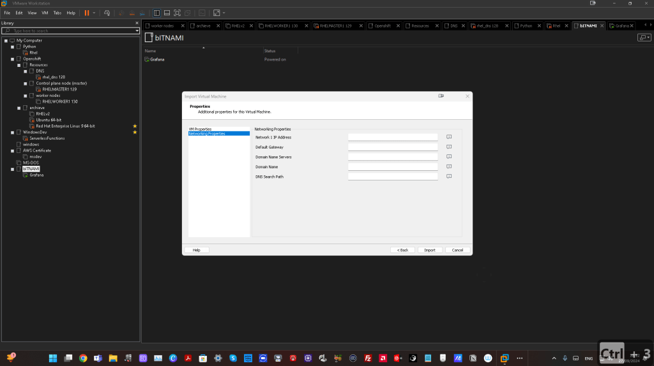Toggle the thumbnail bar view icon
Viewport: 654px width, 366px height.
click(167, 13)
